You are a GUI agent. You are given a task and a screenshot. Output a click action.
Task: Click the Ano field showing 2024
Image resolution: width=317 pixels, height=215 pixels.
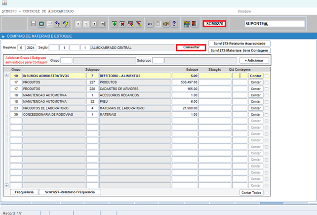[x=31, y=48]
